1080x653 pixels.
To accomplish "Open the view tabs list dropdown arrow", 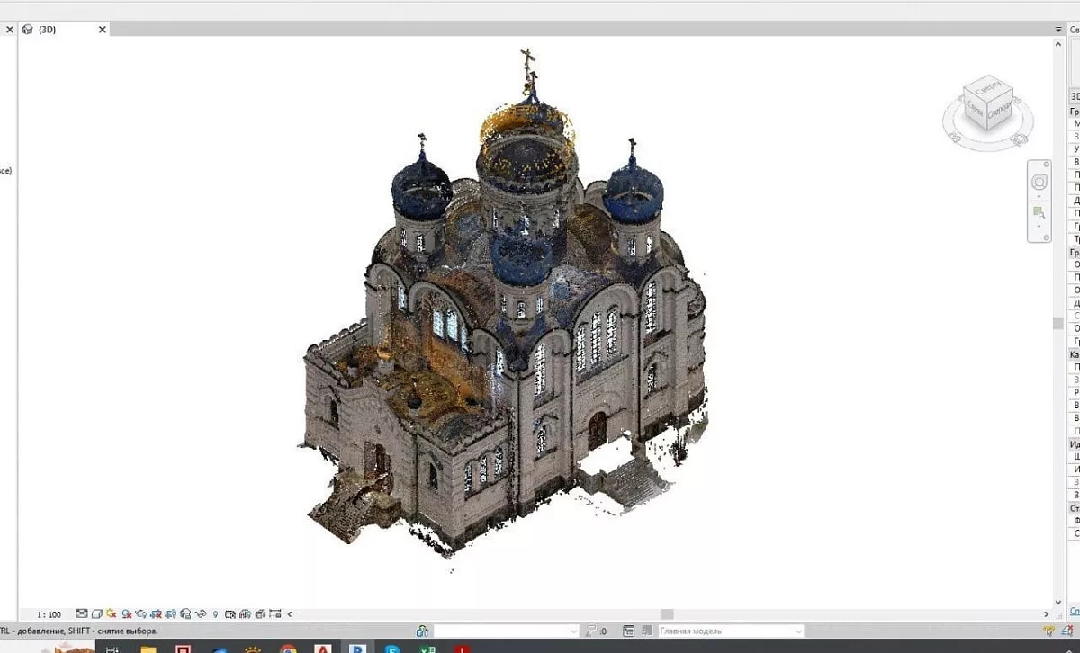I will (1058, 29).
